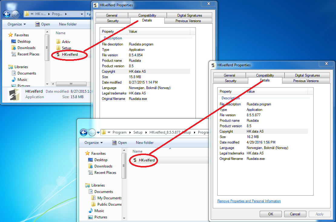Viewport: 336px width, 222px height.
Task: Click the Back arrow in top Explorer window
Action: (7, 14)
